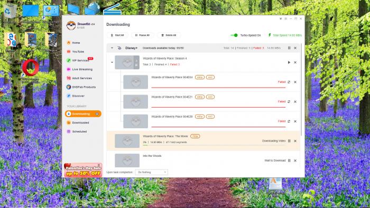This screenshot has width=370, height=208.
Task: Open the Valentine's Day Sale promotion
Action: pos(83,171)
